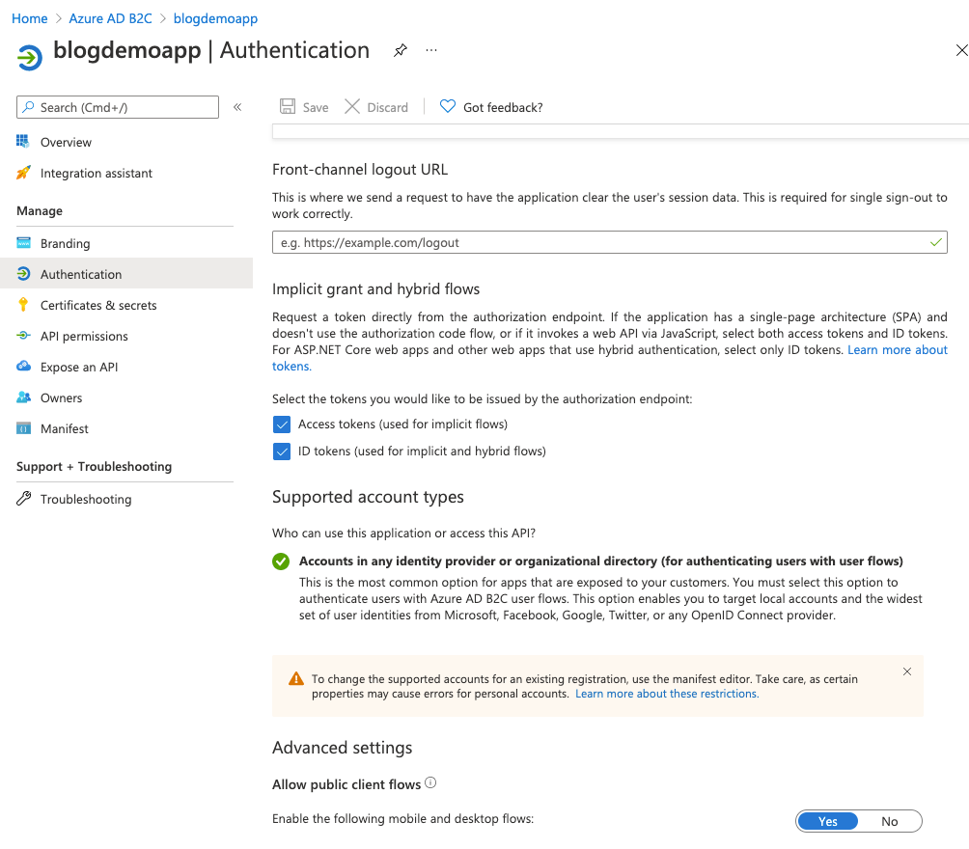Click the Certificates & secrets key icon
This screenshot has height=849, width=969.
[23, 304]
